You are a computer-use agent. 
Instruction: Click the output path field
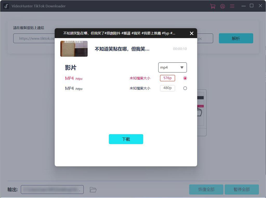coord(52,189)
